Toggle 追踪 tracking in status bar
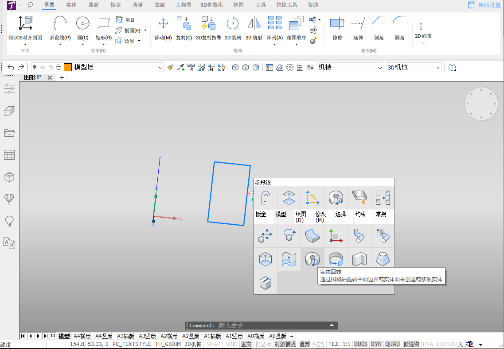This screenshot has width=504, height=349. click(305, 344)
